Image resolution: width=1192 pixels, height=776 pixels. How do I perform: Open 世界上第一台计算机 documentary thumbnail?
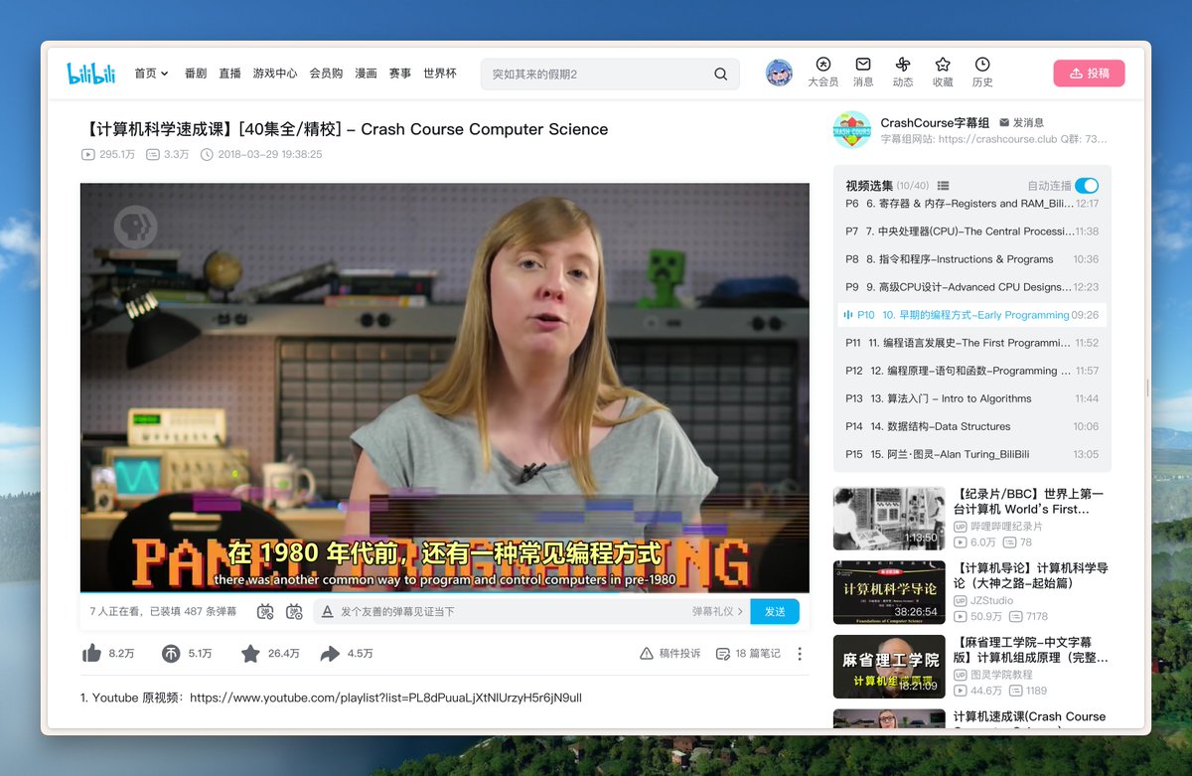889,518
